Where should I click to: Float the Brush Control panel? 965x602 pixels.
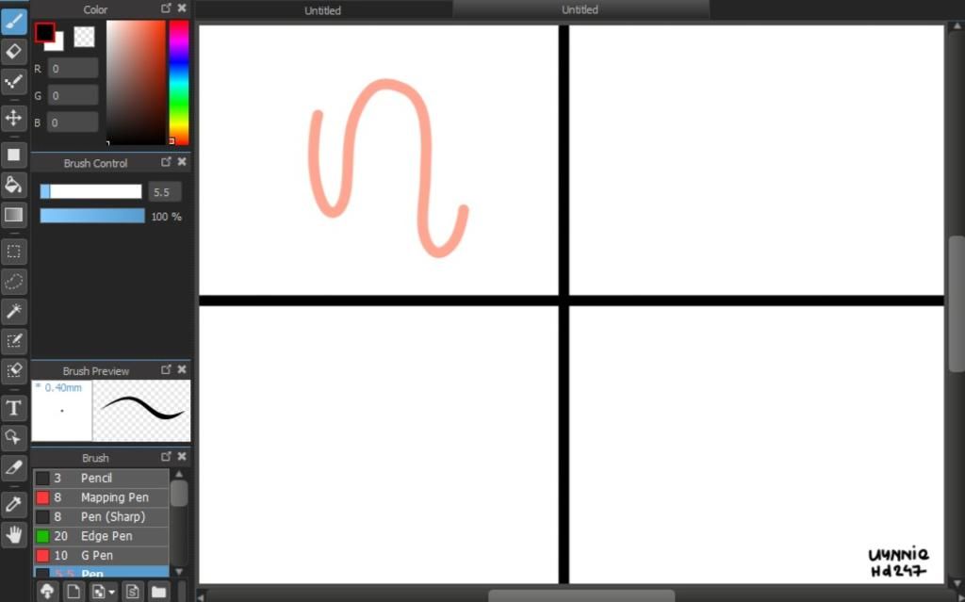click(166, 162)
